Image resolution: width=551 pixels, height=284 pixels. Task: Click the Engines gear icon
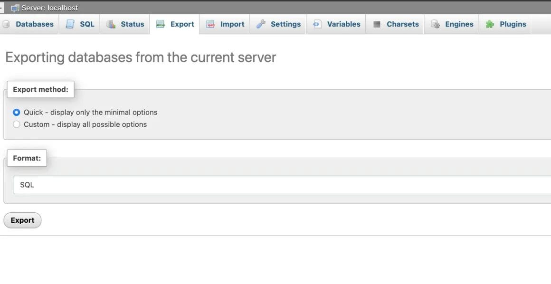435,24
